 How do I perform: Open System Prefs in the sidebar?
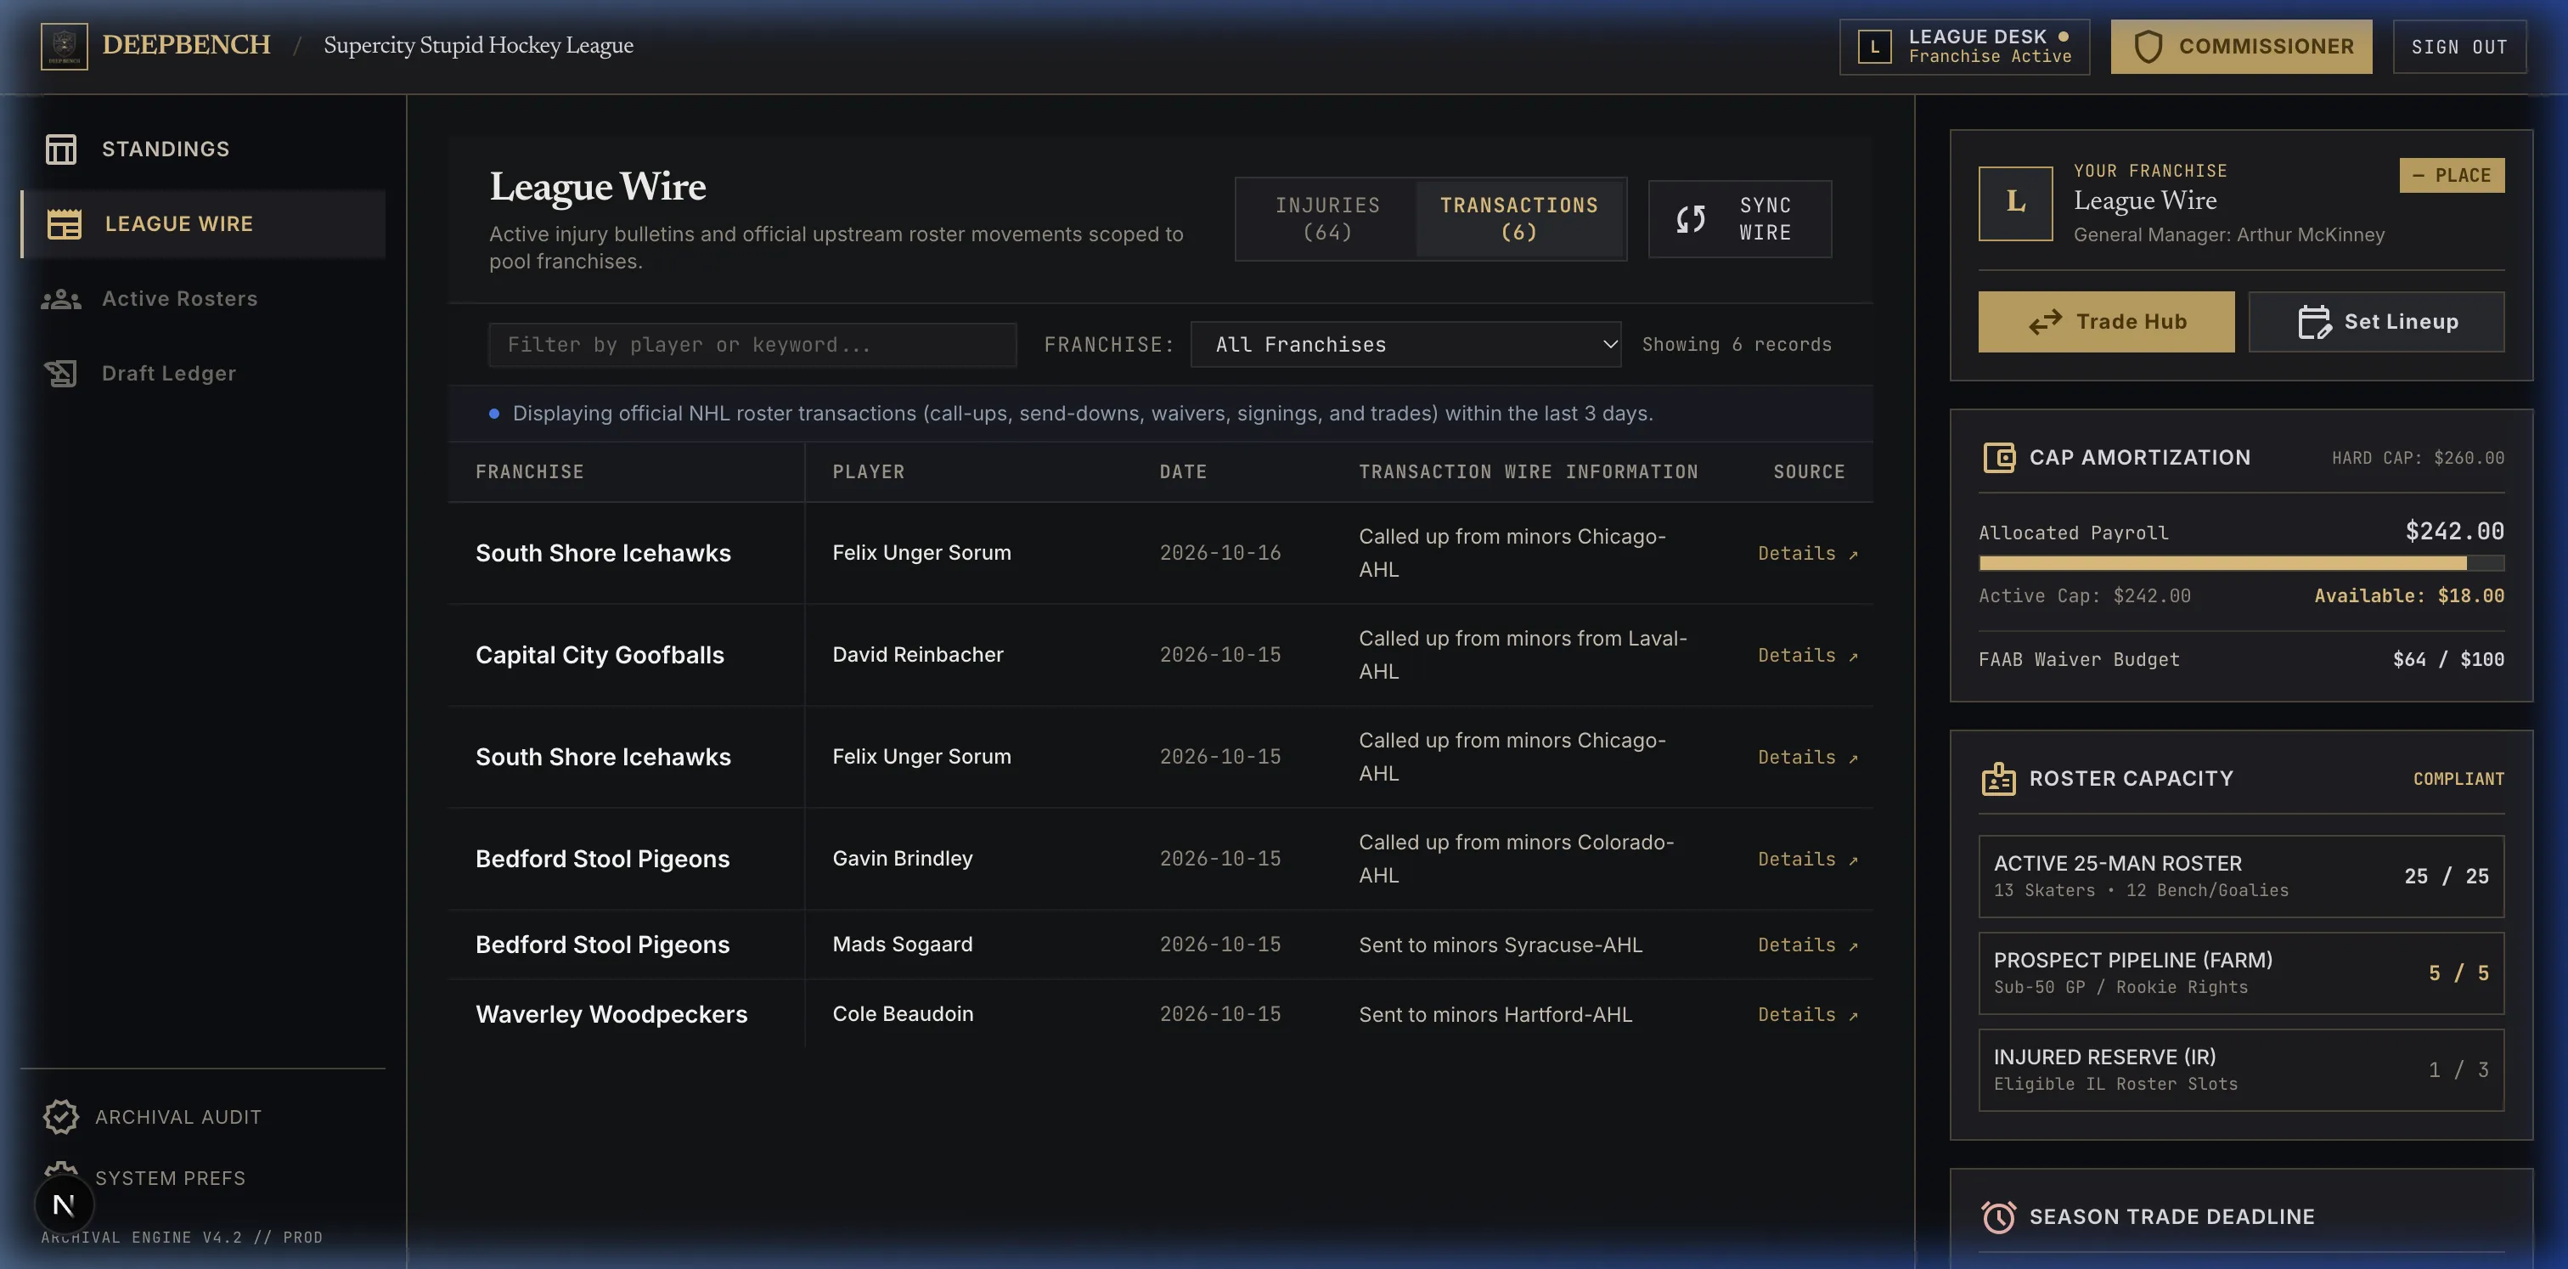pos(170,1177)
